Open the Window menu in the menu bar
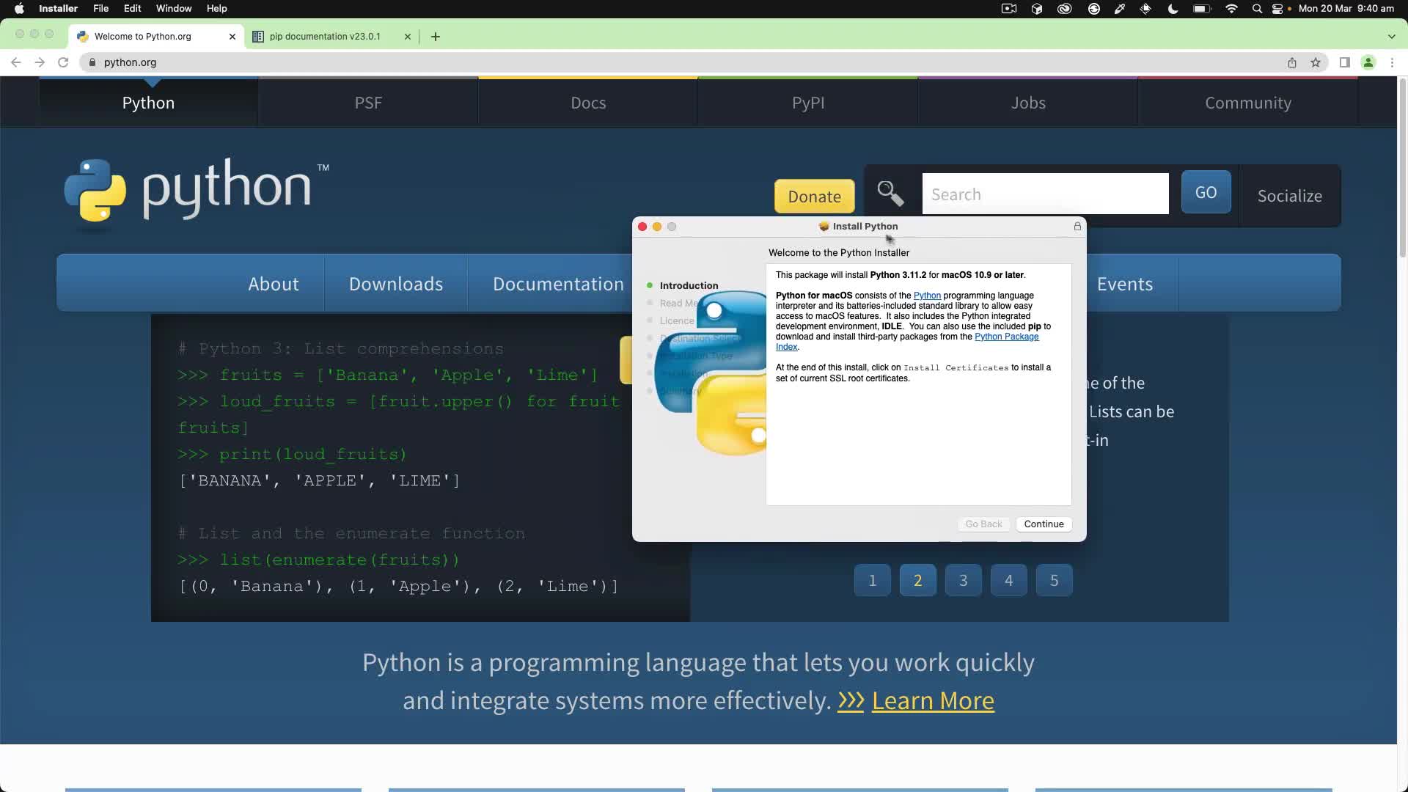 pyautogui.click(x=173, y=9)
